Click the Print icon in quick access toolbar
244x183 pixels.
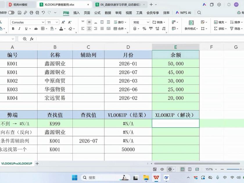click(31, 13)
